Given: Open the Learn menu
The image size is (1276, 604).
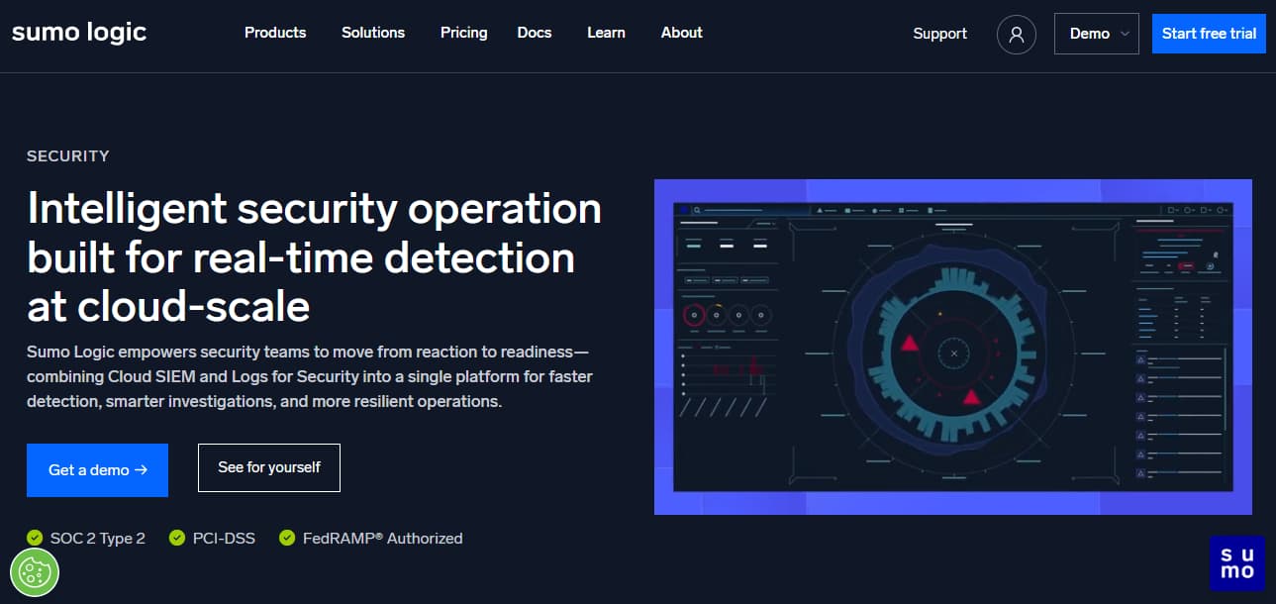Looking at the screenshot, I should point(606,33).
